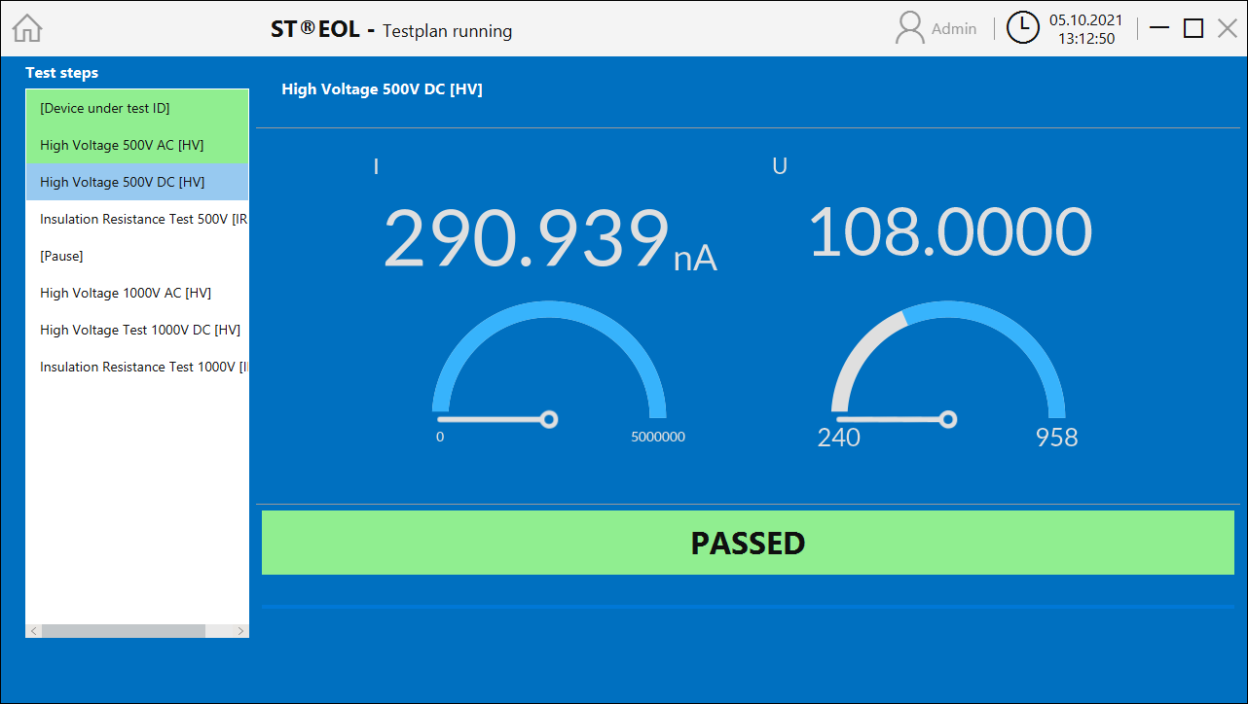1248x704 pixels.
Task: Select the [Device under test ID] step
Action: pos(106,108)
